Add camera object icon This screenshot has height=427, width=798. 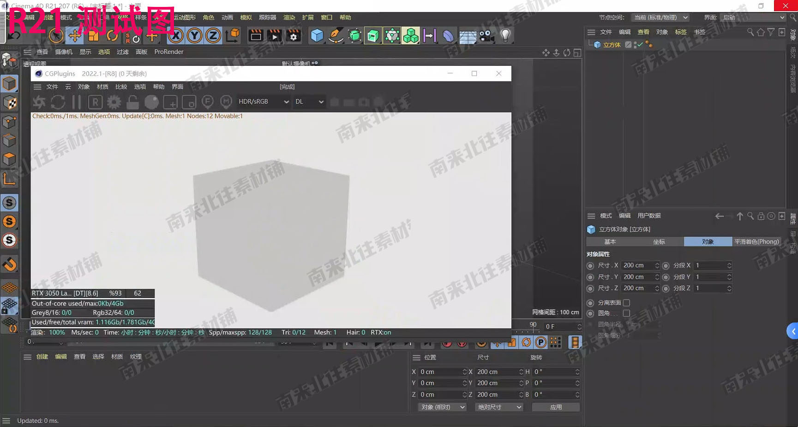[486, 35]
